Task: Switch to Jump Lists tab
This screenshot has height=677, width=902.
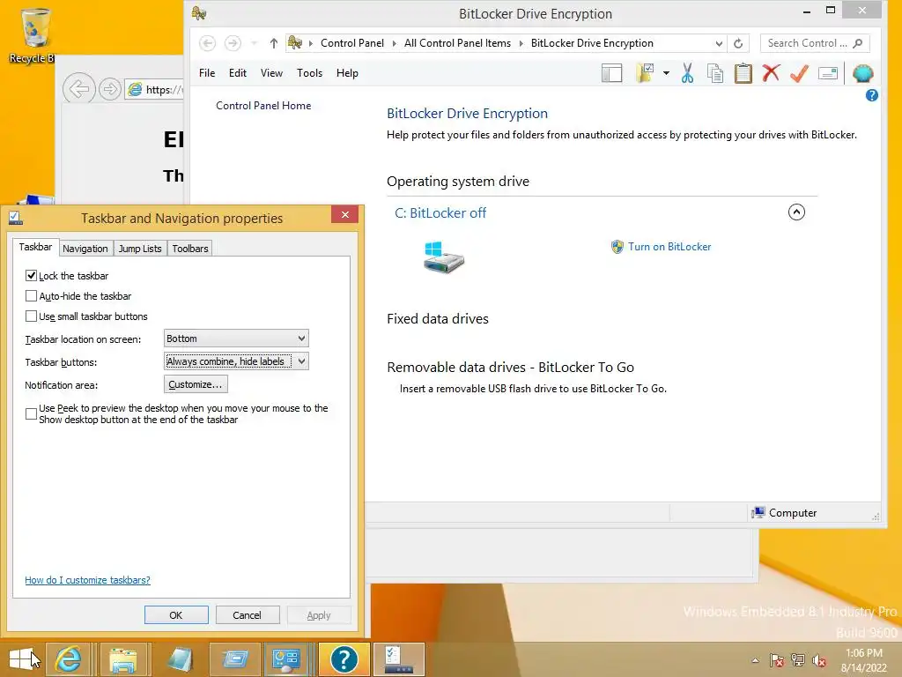Action: [x=140, y=249]
